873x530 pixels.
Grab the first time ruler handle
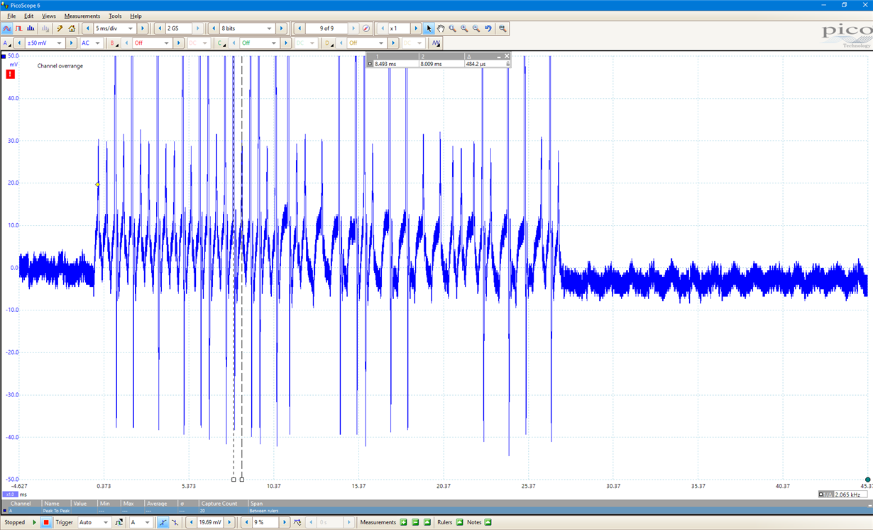tap(234, 480)
